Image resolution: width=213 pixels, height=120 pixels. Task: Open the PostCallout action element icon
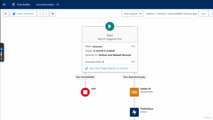(x=134, y=112)
